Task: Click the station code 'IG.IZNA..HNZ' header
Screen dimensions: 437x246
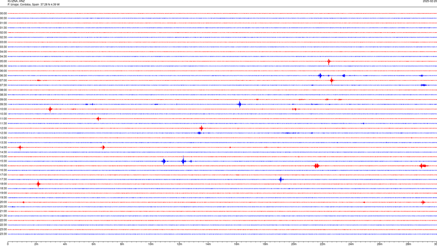Action: (x=16, y=1)
